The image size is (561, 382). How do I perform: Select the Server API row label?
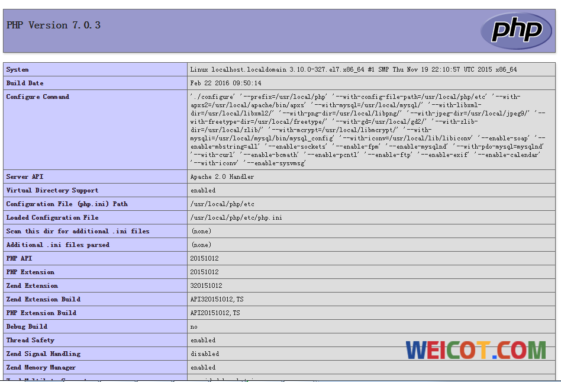[25, 176]
